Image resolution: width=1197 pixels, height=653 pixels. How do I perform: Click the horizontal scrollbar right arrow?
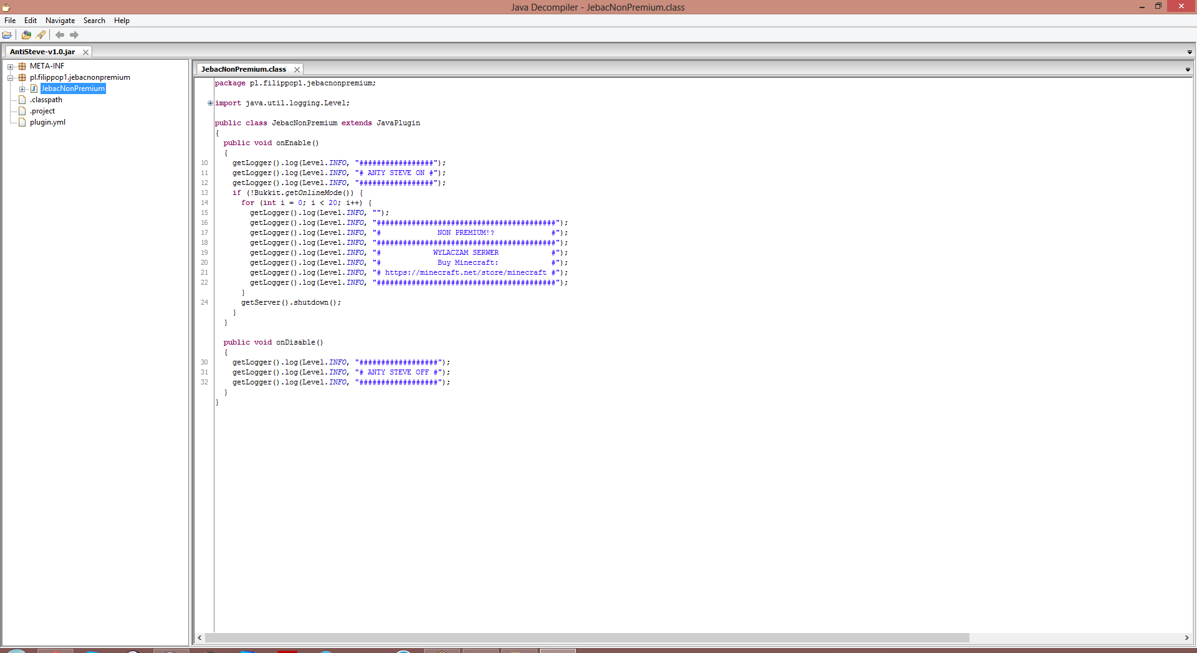click(1187, 638)
